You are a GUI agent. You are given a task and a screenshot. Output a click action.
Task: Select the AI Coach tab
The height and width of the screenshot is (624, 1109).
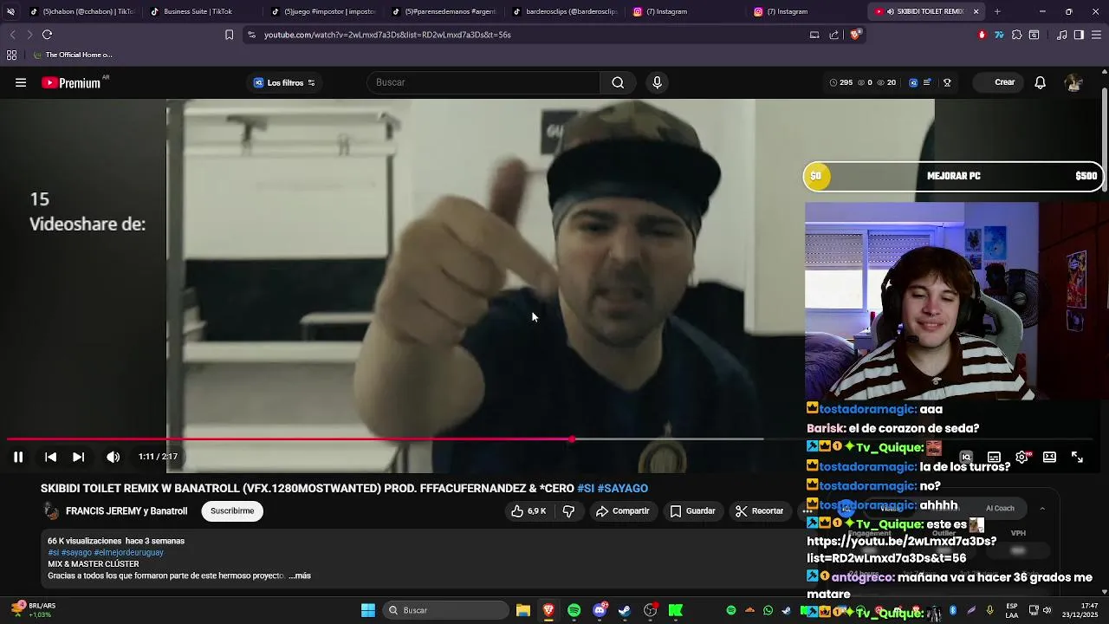[1000, 509]
